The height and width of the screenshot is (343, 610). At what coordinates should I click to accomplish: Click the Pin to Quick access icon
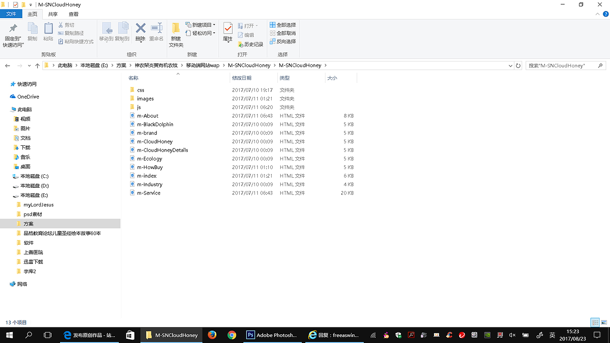click(13, 29)
